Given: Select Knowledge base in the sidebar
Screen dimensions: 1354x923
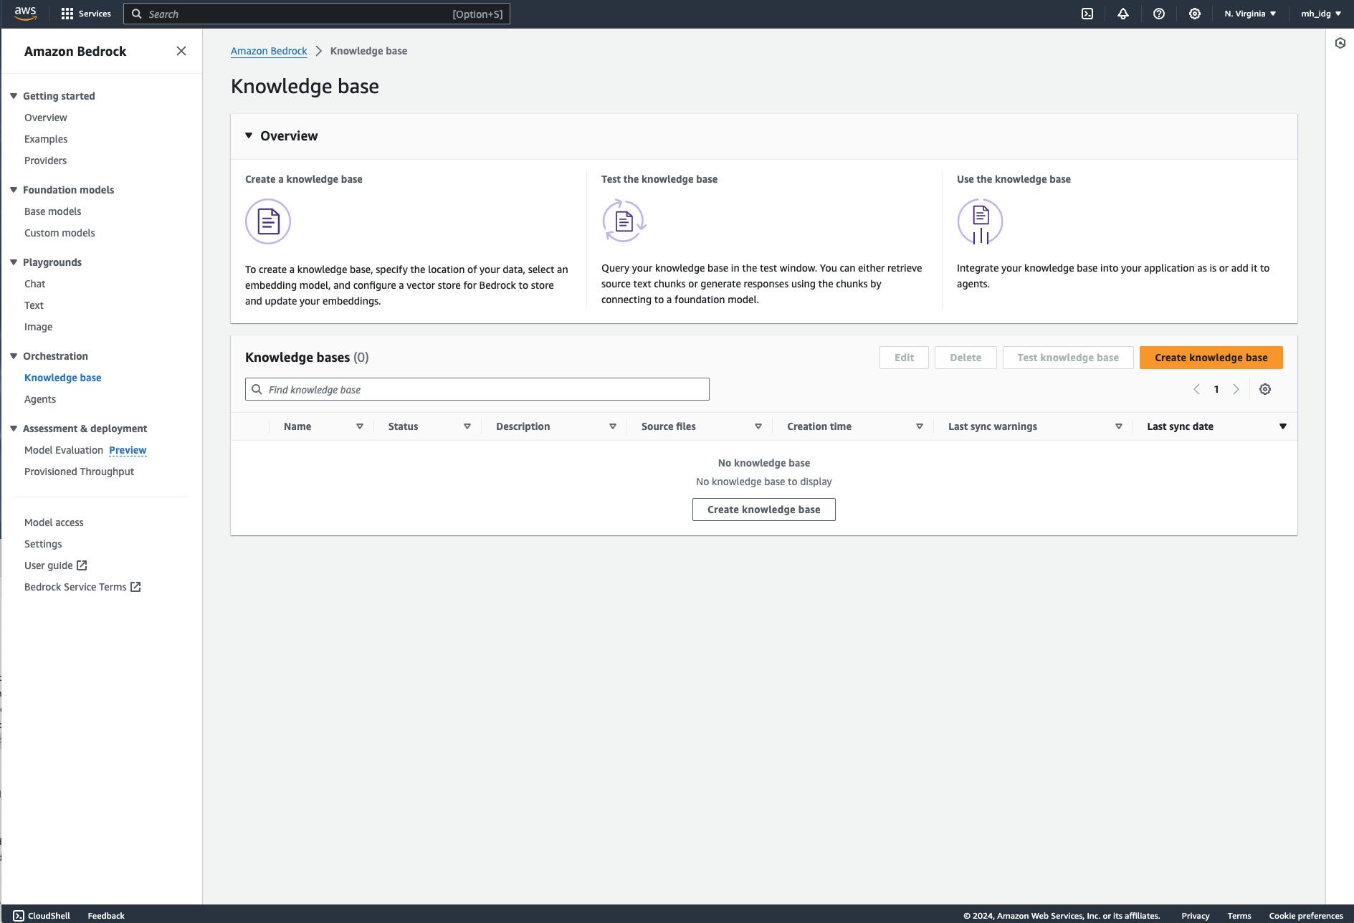Looking at the screenshot, I should pyautogui.click(x=63, y=378).
